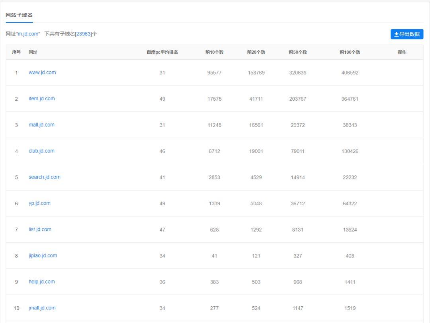Open jipiao.jd.com link
Screen dimensions: 430x323
pyautogui.click(x=43, y=256)
